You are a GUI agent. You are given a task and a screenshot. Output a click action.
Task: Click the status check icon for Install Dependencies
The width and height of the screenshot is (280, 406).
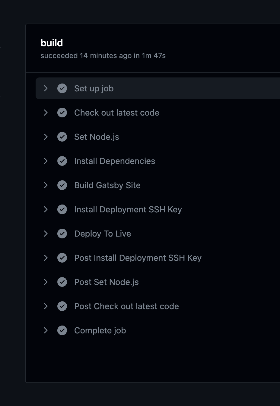62,161
